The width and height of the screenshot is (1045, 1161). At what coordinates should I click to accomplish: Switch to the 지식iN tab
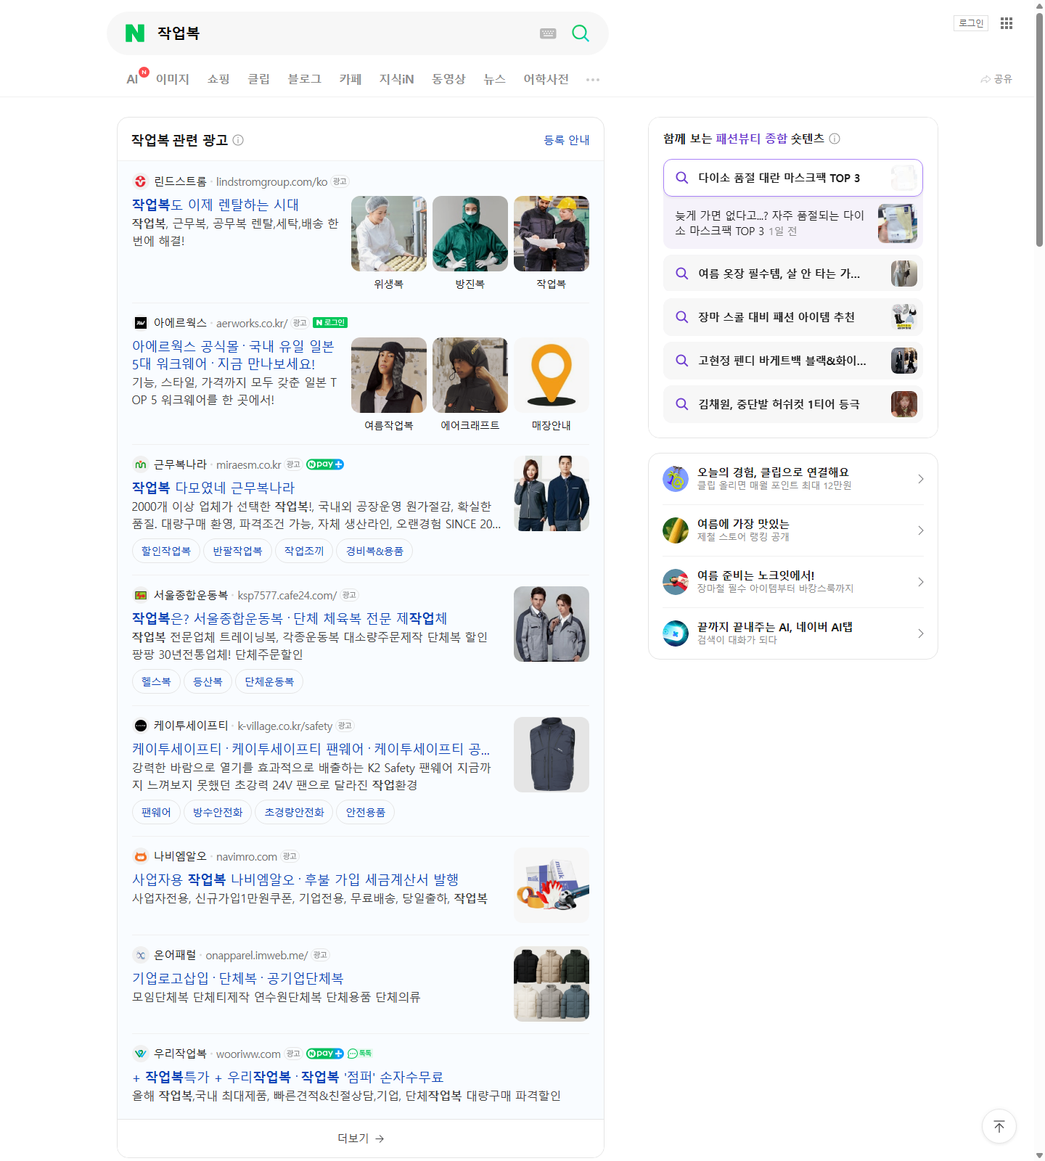(396, 79)
